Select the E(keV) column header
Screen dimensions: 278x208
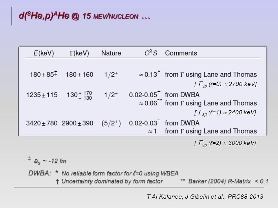tap(44, 53)
